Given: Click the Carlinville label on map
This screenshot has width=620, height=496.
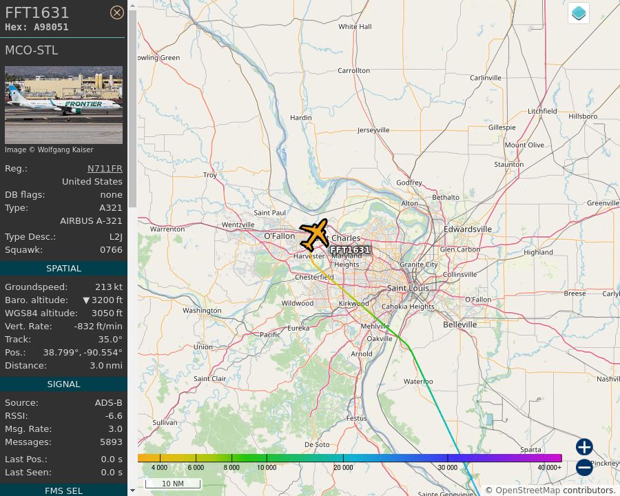Looking at the screenshot, I should (x=486, y=78).
